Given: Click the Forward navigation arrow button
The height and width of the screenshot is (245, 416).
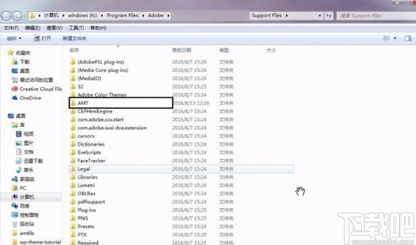Looking at the screenshot, I should click(17, 16).
